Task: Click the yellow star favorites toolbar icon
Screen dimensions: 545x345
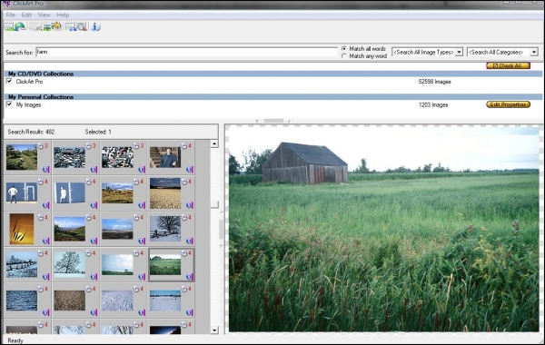Action: click(x=57, y=26)
